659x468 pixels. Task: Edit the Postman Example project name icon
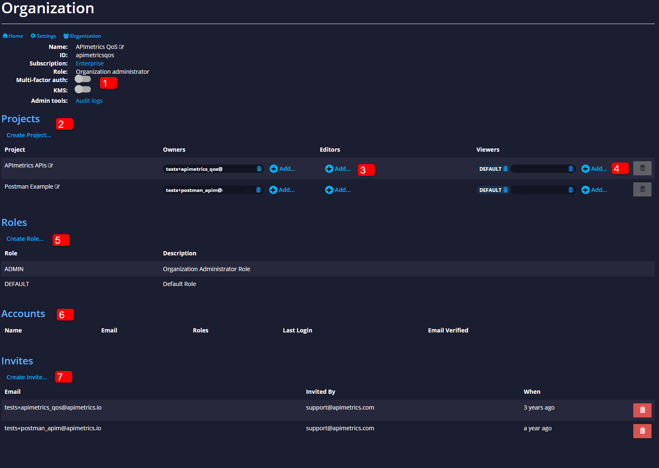57,187
